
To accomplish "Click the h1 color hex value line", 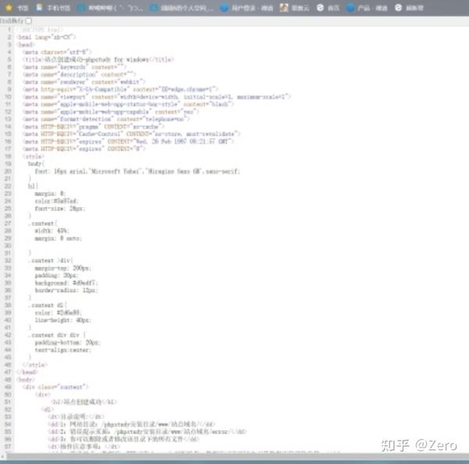I will click(56, 201).
